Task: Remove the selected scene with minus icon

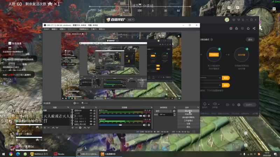Action: click(x=49, y=128)
